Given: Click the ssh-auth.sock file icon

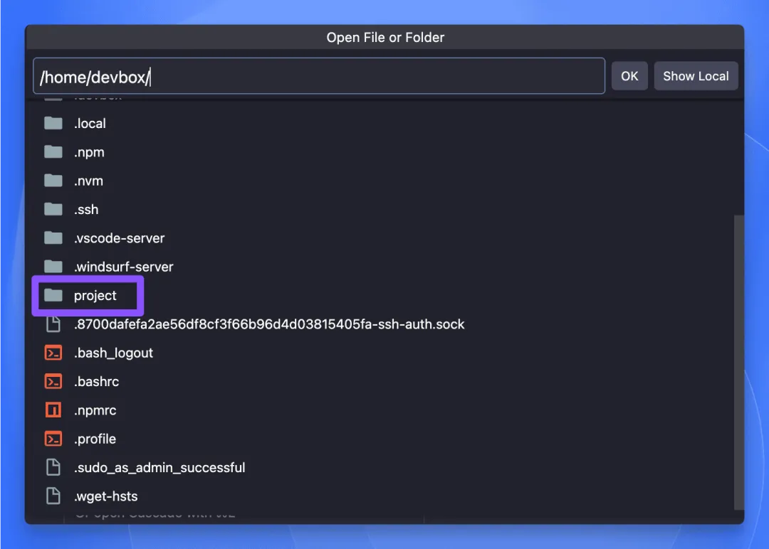Looking at the screenshot, I should [53, 324].
